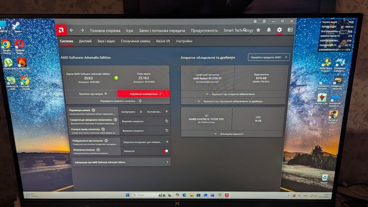368x207 pixels.
Task: Open notifications bell icon
Action: pos(269,30)
